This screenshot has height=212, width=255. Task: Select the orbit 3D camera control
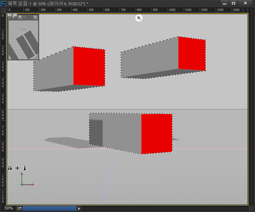pyautogui.click(x=10, y=168)
